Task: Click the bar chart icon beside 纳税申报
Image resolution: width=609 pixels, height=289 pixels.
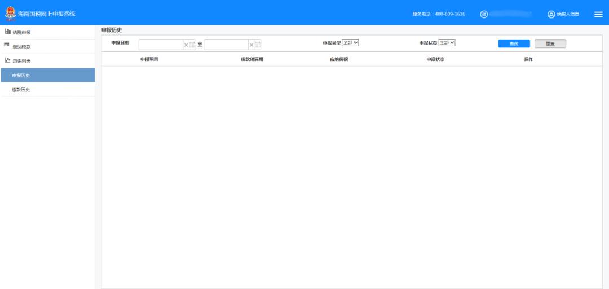Action: (x=8, y=32)
